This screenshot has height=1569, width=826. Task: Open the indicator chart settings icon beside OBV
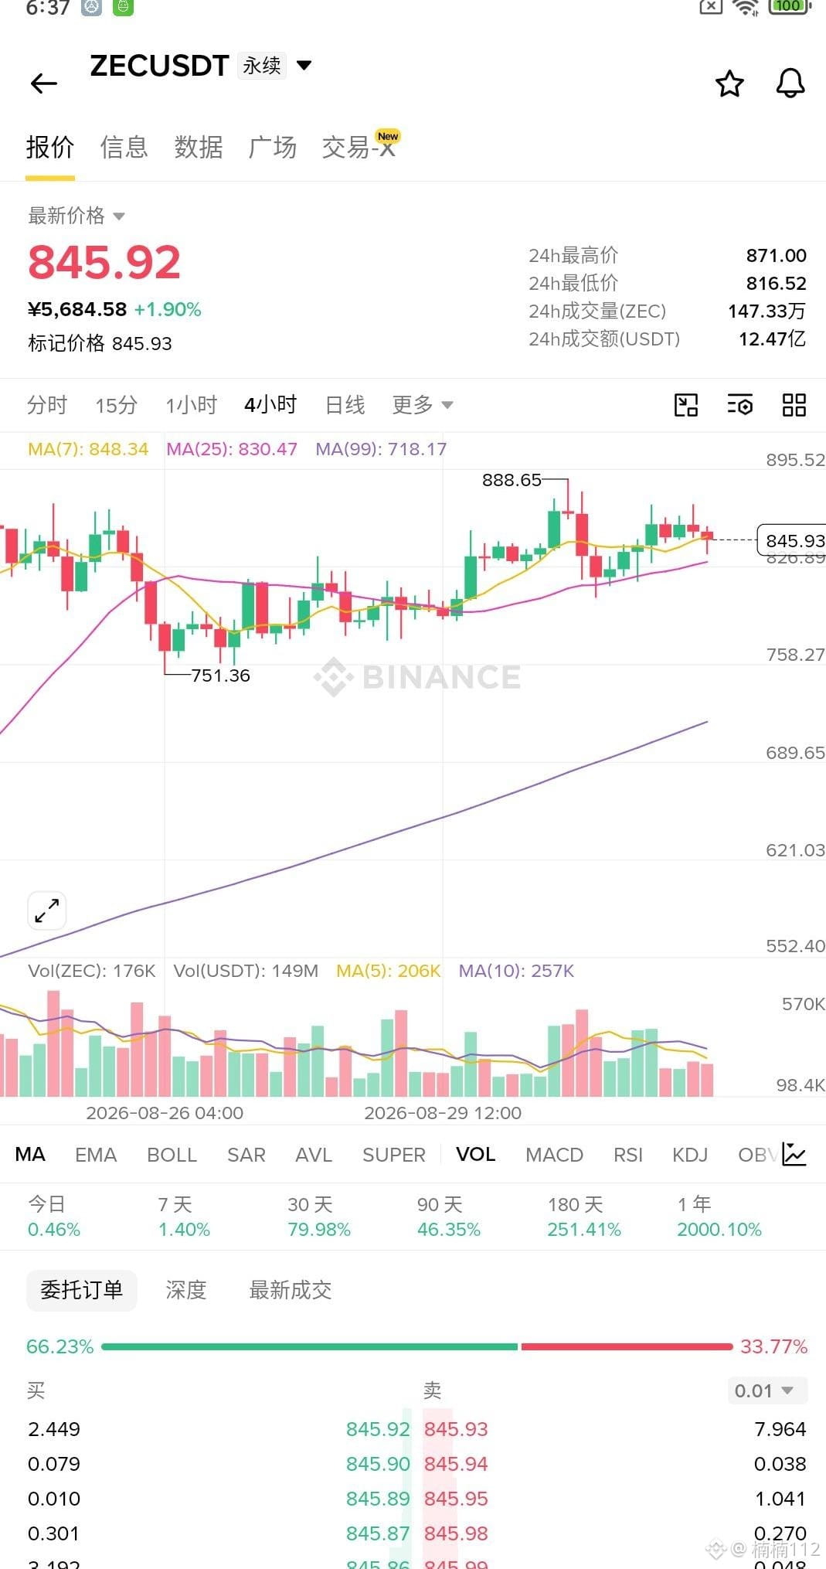point(794,1154)
